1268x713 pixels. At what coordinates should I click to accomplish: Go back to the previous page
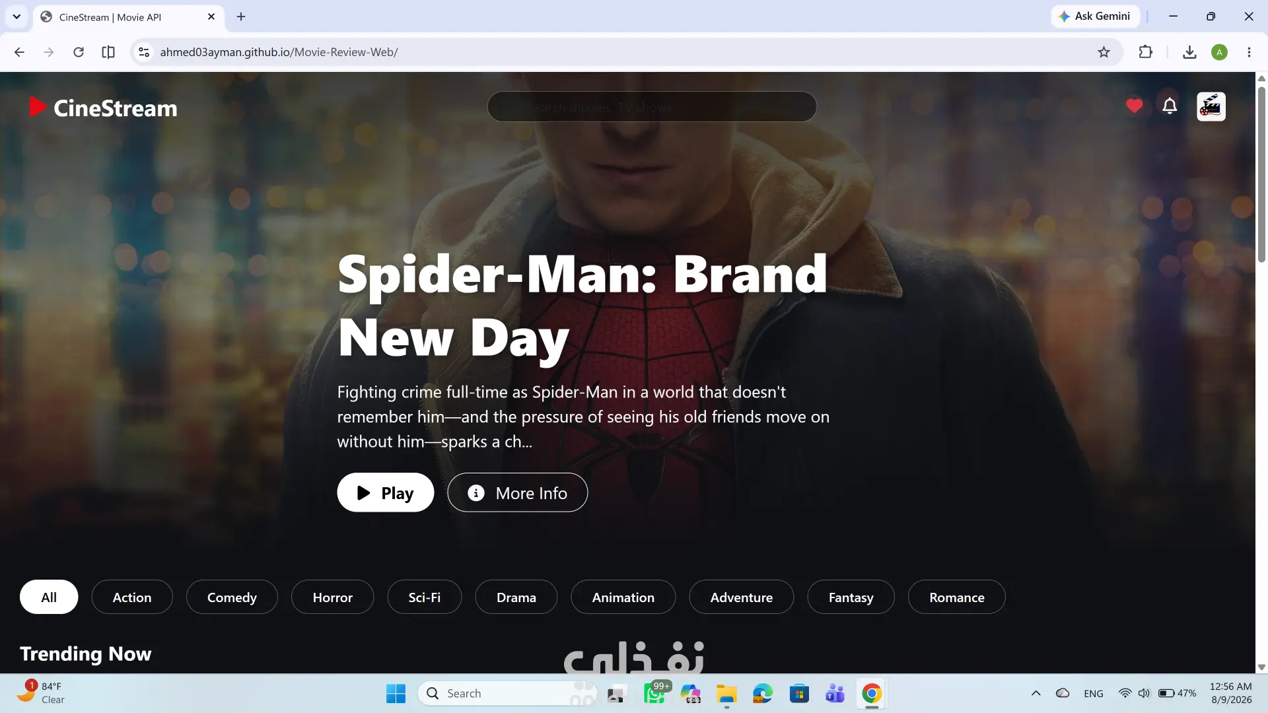(19, 52)
